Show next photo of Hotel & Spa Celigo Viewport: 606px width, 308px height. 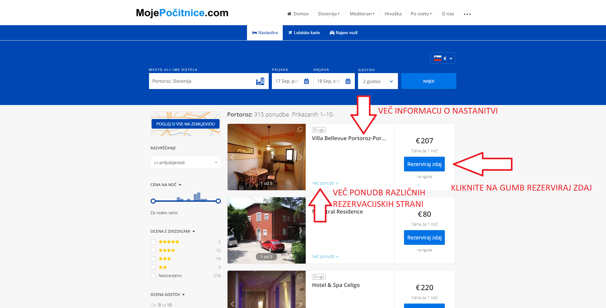[x=300, y=304]
